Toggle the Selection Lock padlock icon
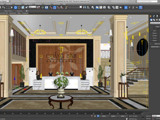Screen dimensions: 160x120 pos(95,116)
